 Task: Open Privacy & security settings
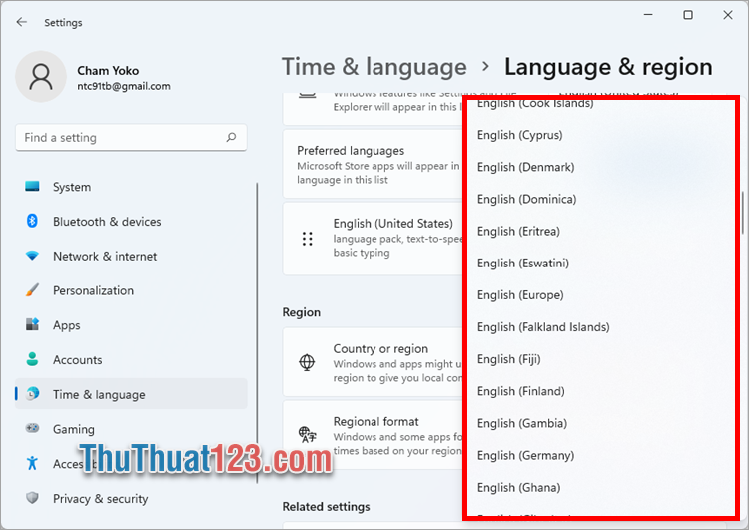(x=100, y=499)
